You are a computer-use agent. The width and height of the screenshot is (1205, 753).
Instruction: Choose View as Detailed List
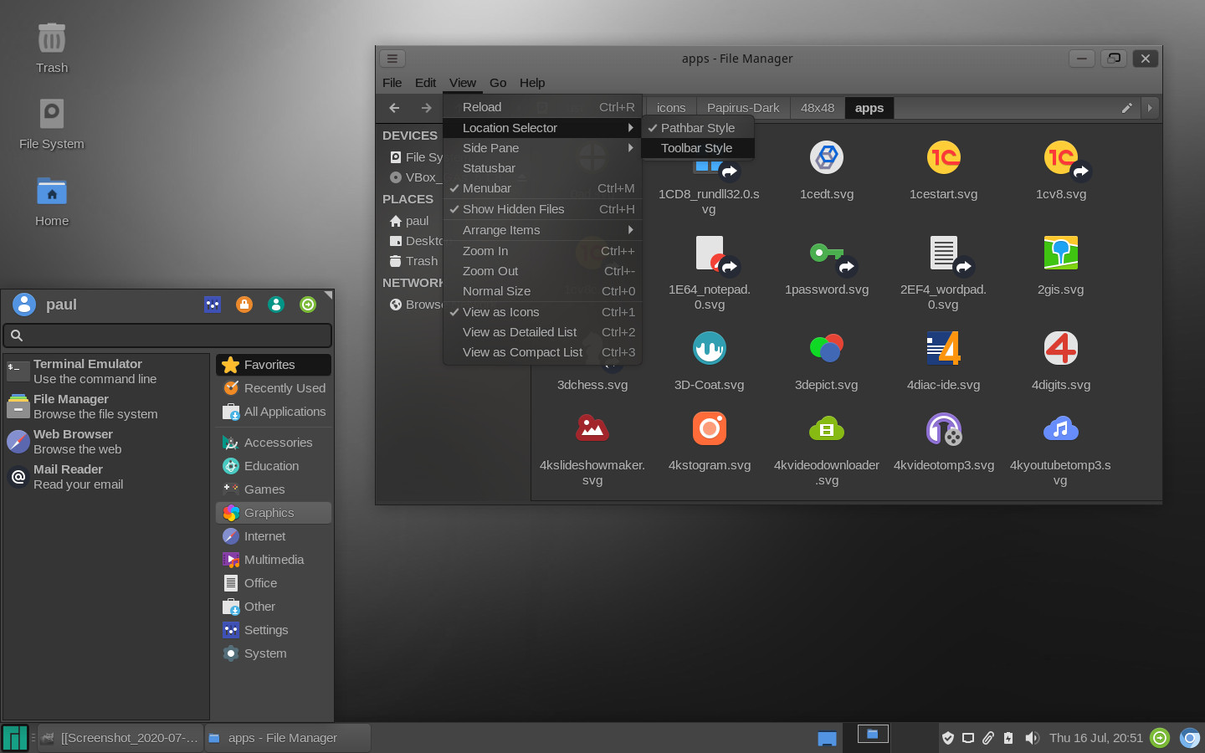click(542, 332)
